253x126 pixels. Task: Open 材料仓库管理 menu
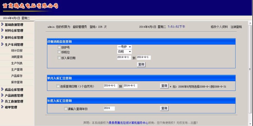tap(14, 31)
